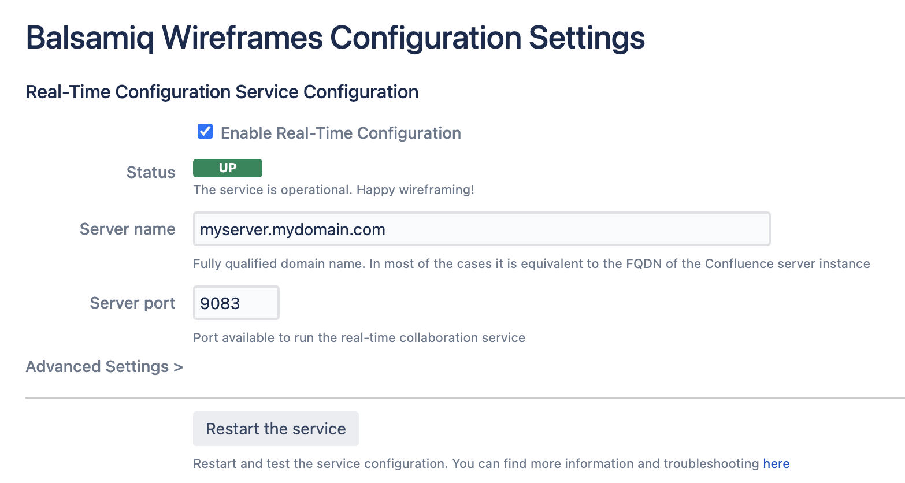Click the green UP status badge

tap(228, 168)
